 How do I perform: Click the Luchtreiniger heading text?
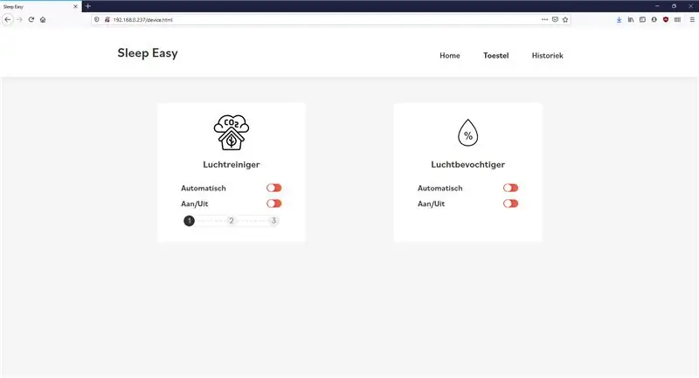click(232, 164)
